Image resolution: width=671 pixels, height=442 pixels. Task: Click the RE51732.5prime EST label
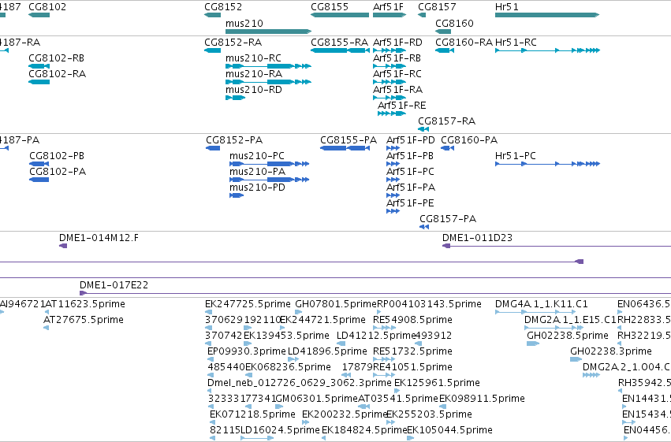412,352
